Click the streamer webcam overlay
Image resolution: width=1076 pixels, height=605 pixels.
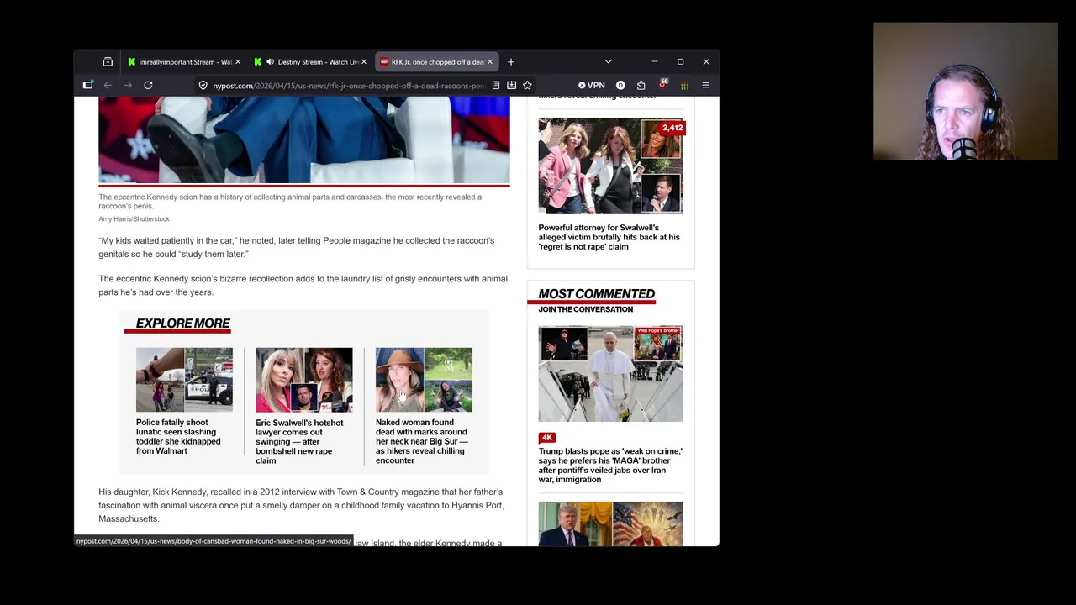[x=965, y=92]
